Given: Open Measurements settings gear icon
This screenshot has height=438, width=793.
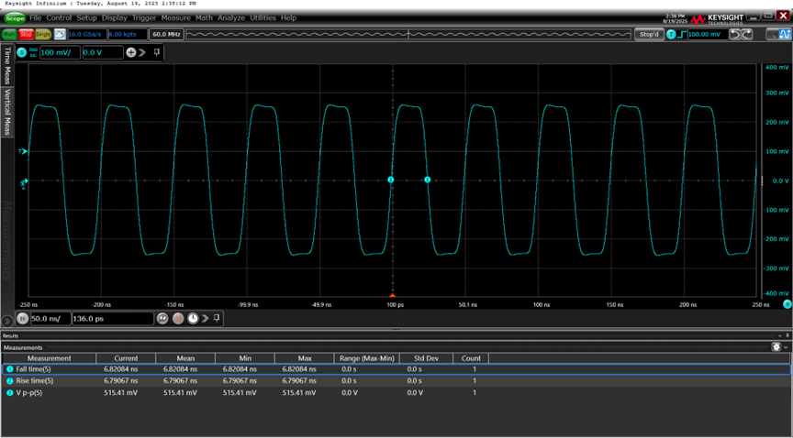Looking at the screenshot, I should click(x=776, y=347).
